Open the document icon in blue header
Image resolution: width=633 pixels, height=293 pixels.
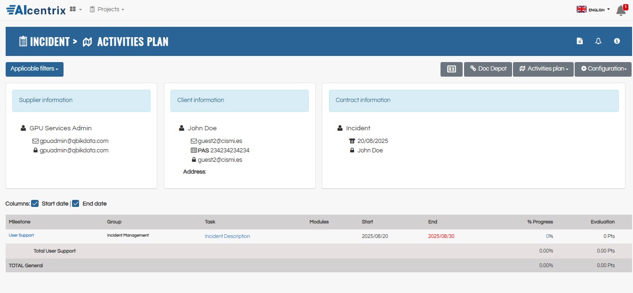pos(580,41)
